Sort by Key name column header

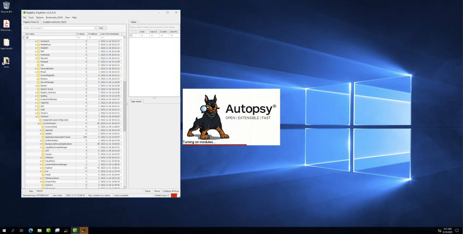tap(51, 34)
